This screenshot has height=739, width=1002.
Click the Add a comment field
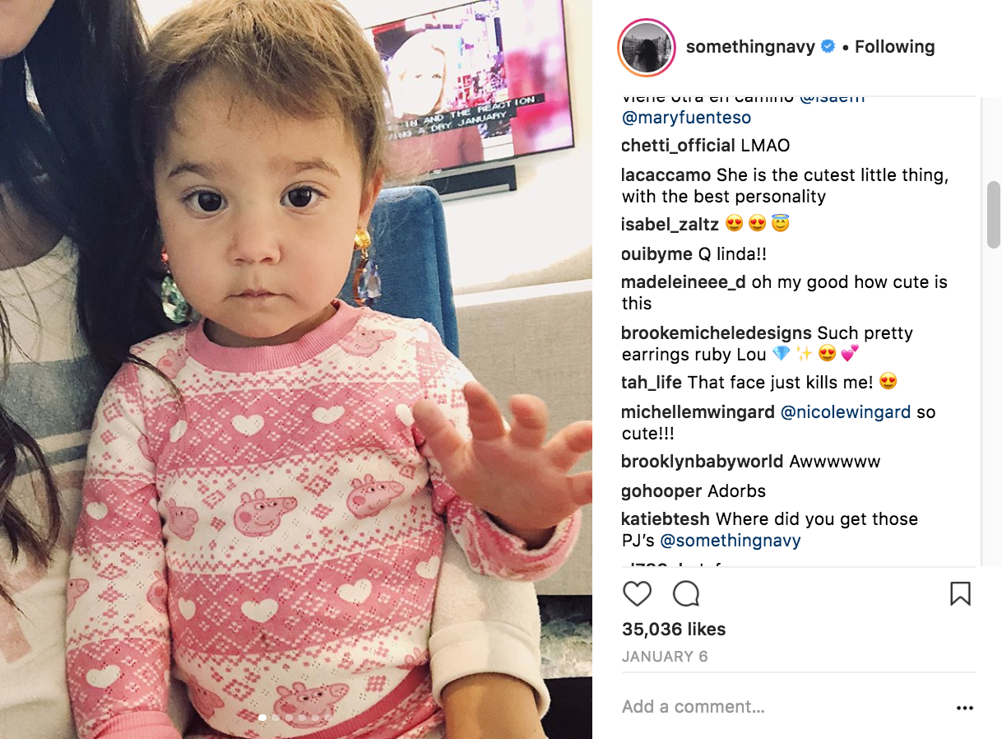point(783,707)
